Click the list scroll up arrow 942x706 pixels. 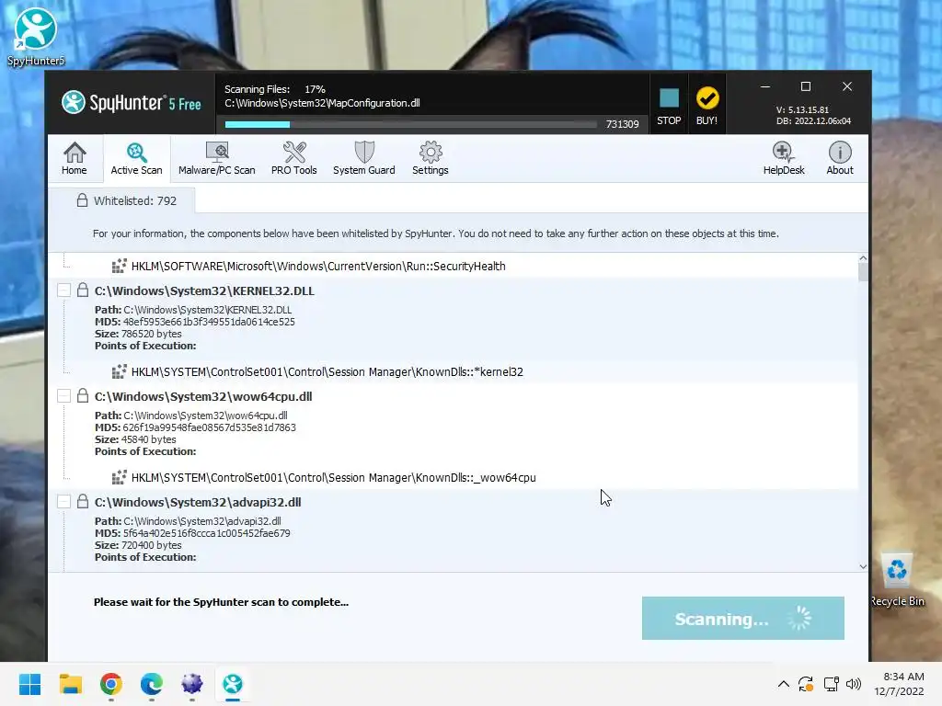point(863,258)
